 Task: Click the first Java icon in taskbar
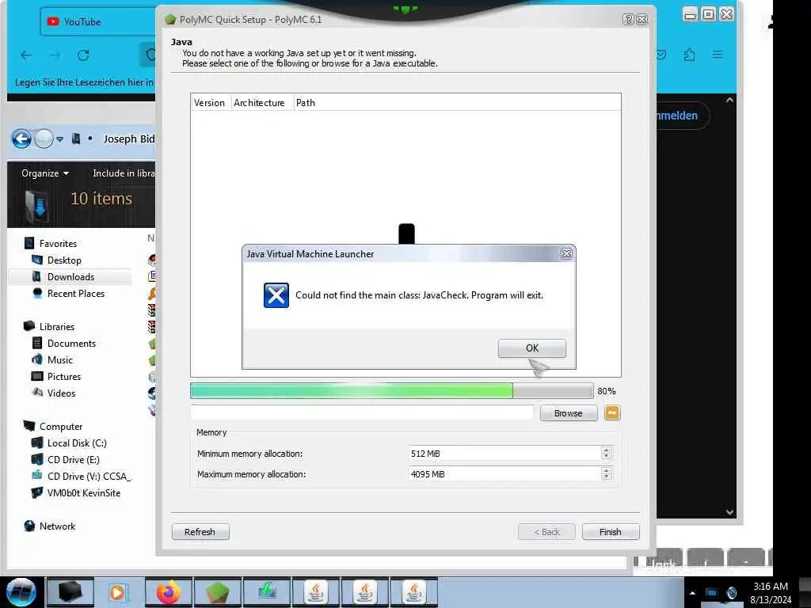pyautogui.click(x=315, y=592)
